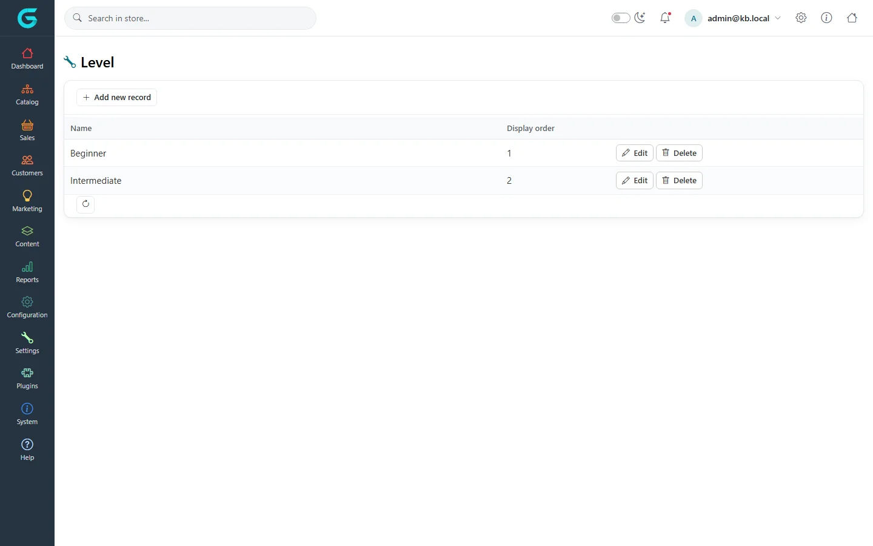Open the Plugins sidebar section

(x=27, y=379)
